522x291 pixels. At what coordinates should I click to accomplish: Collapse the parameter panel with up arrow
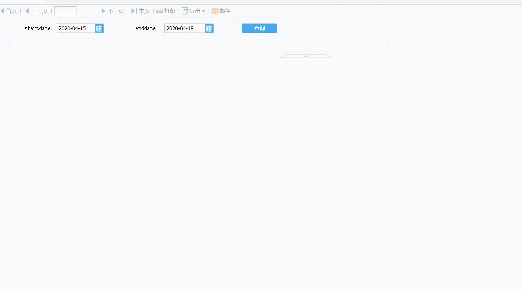[x=305, y=56]
